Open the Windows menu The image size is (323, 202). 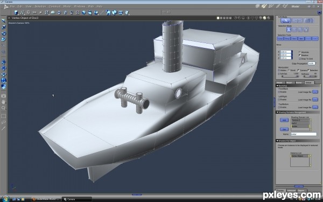(x=80, y=6)
